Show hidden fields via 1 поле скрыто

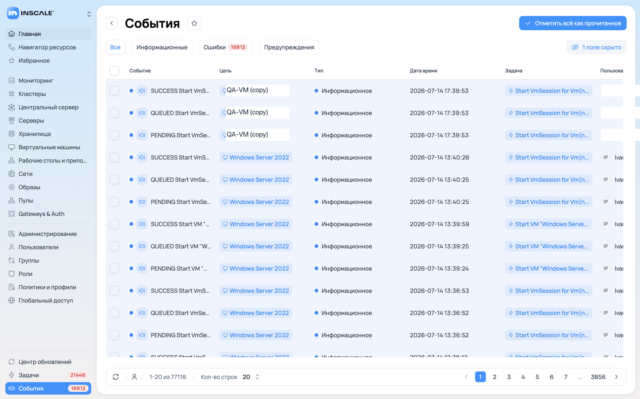point(596,47)
